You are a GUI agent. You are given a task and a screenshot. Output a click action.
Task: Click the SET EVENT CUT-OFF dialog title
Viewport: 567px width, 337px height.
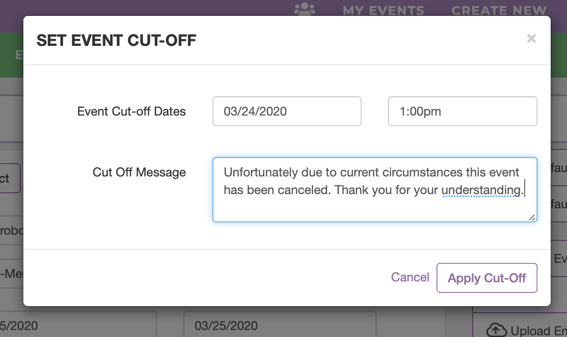click(x=116, y=41)
